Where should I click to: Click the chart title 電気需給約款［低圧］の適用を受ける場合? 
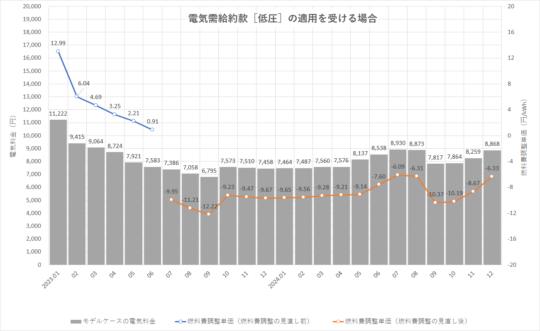pyautogui.click(x=283, y=18)
